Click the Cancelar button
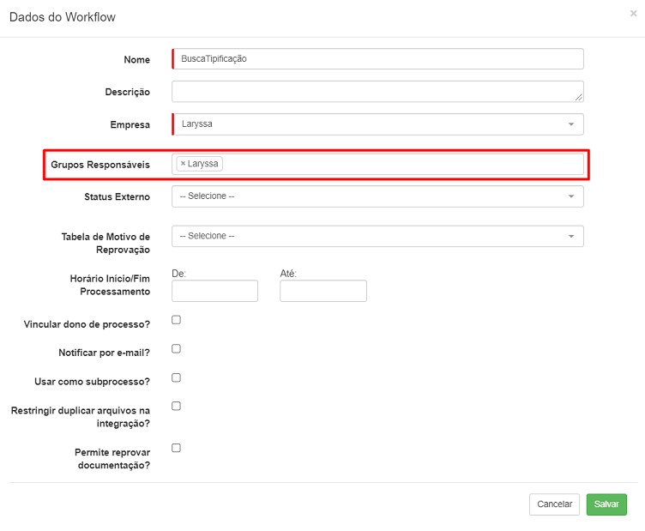Viewport: 645px width, 531px height. [554, 504]
